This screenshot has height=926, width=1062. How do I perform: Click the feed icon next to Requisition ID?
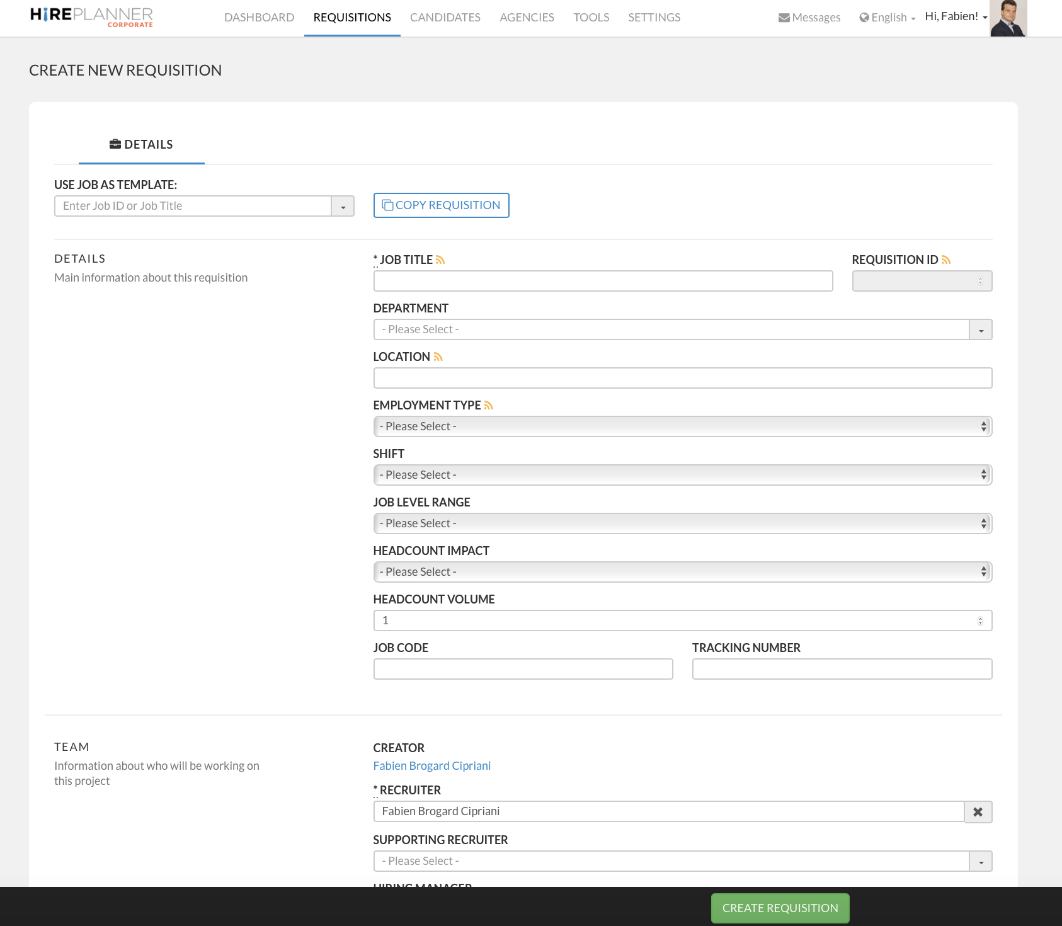click(x=945, y=260)
